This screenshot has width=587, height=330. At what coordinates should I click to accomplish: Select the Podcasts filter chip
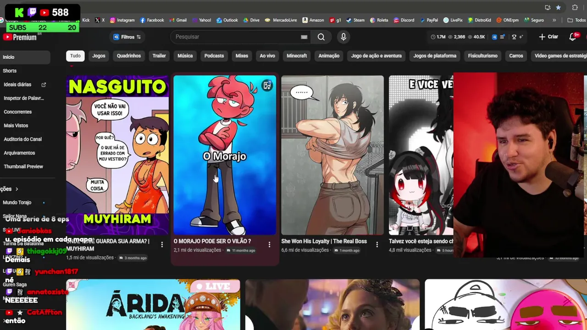click(214, 55)
